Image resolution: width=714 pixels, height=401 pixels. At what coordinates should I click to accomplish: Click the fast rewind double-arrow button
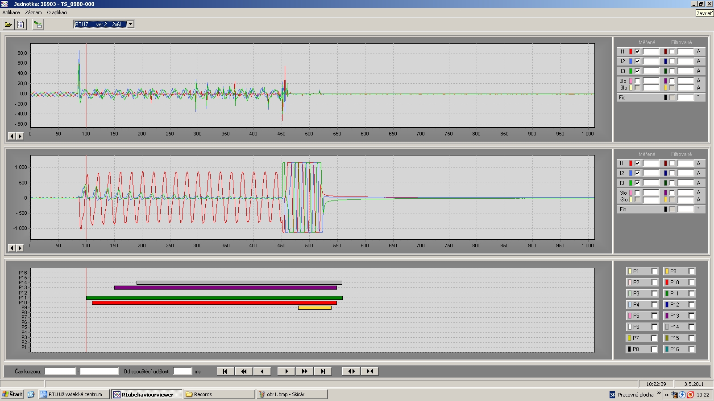(244, 371)
